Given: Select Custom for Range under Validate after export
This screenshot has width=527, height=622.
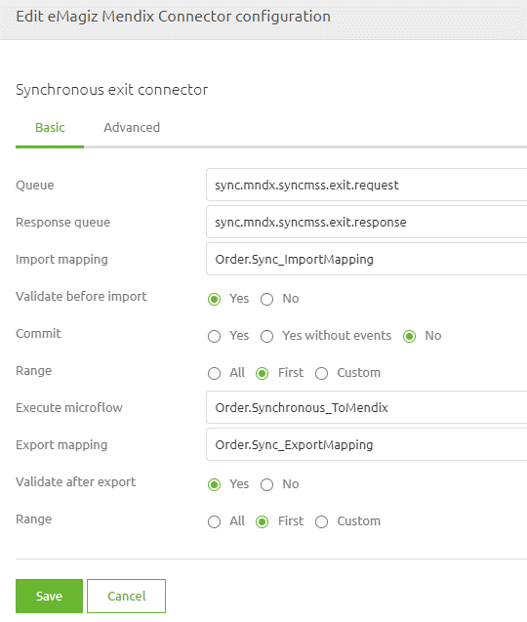Looking at the screenshot, I should click(322, 521).
